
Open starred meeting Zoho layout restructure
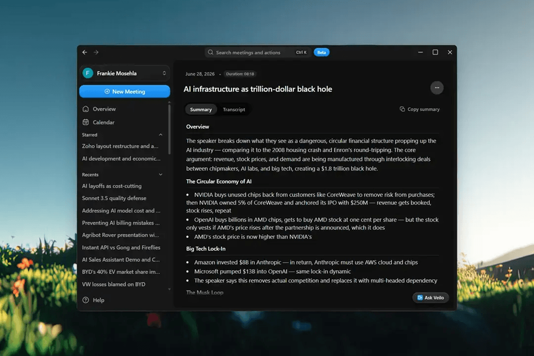point(120,146)
